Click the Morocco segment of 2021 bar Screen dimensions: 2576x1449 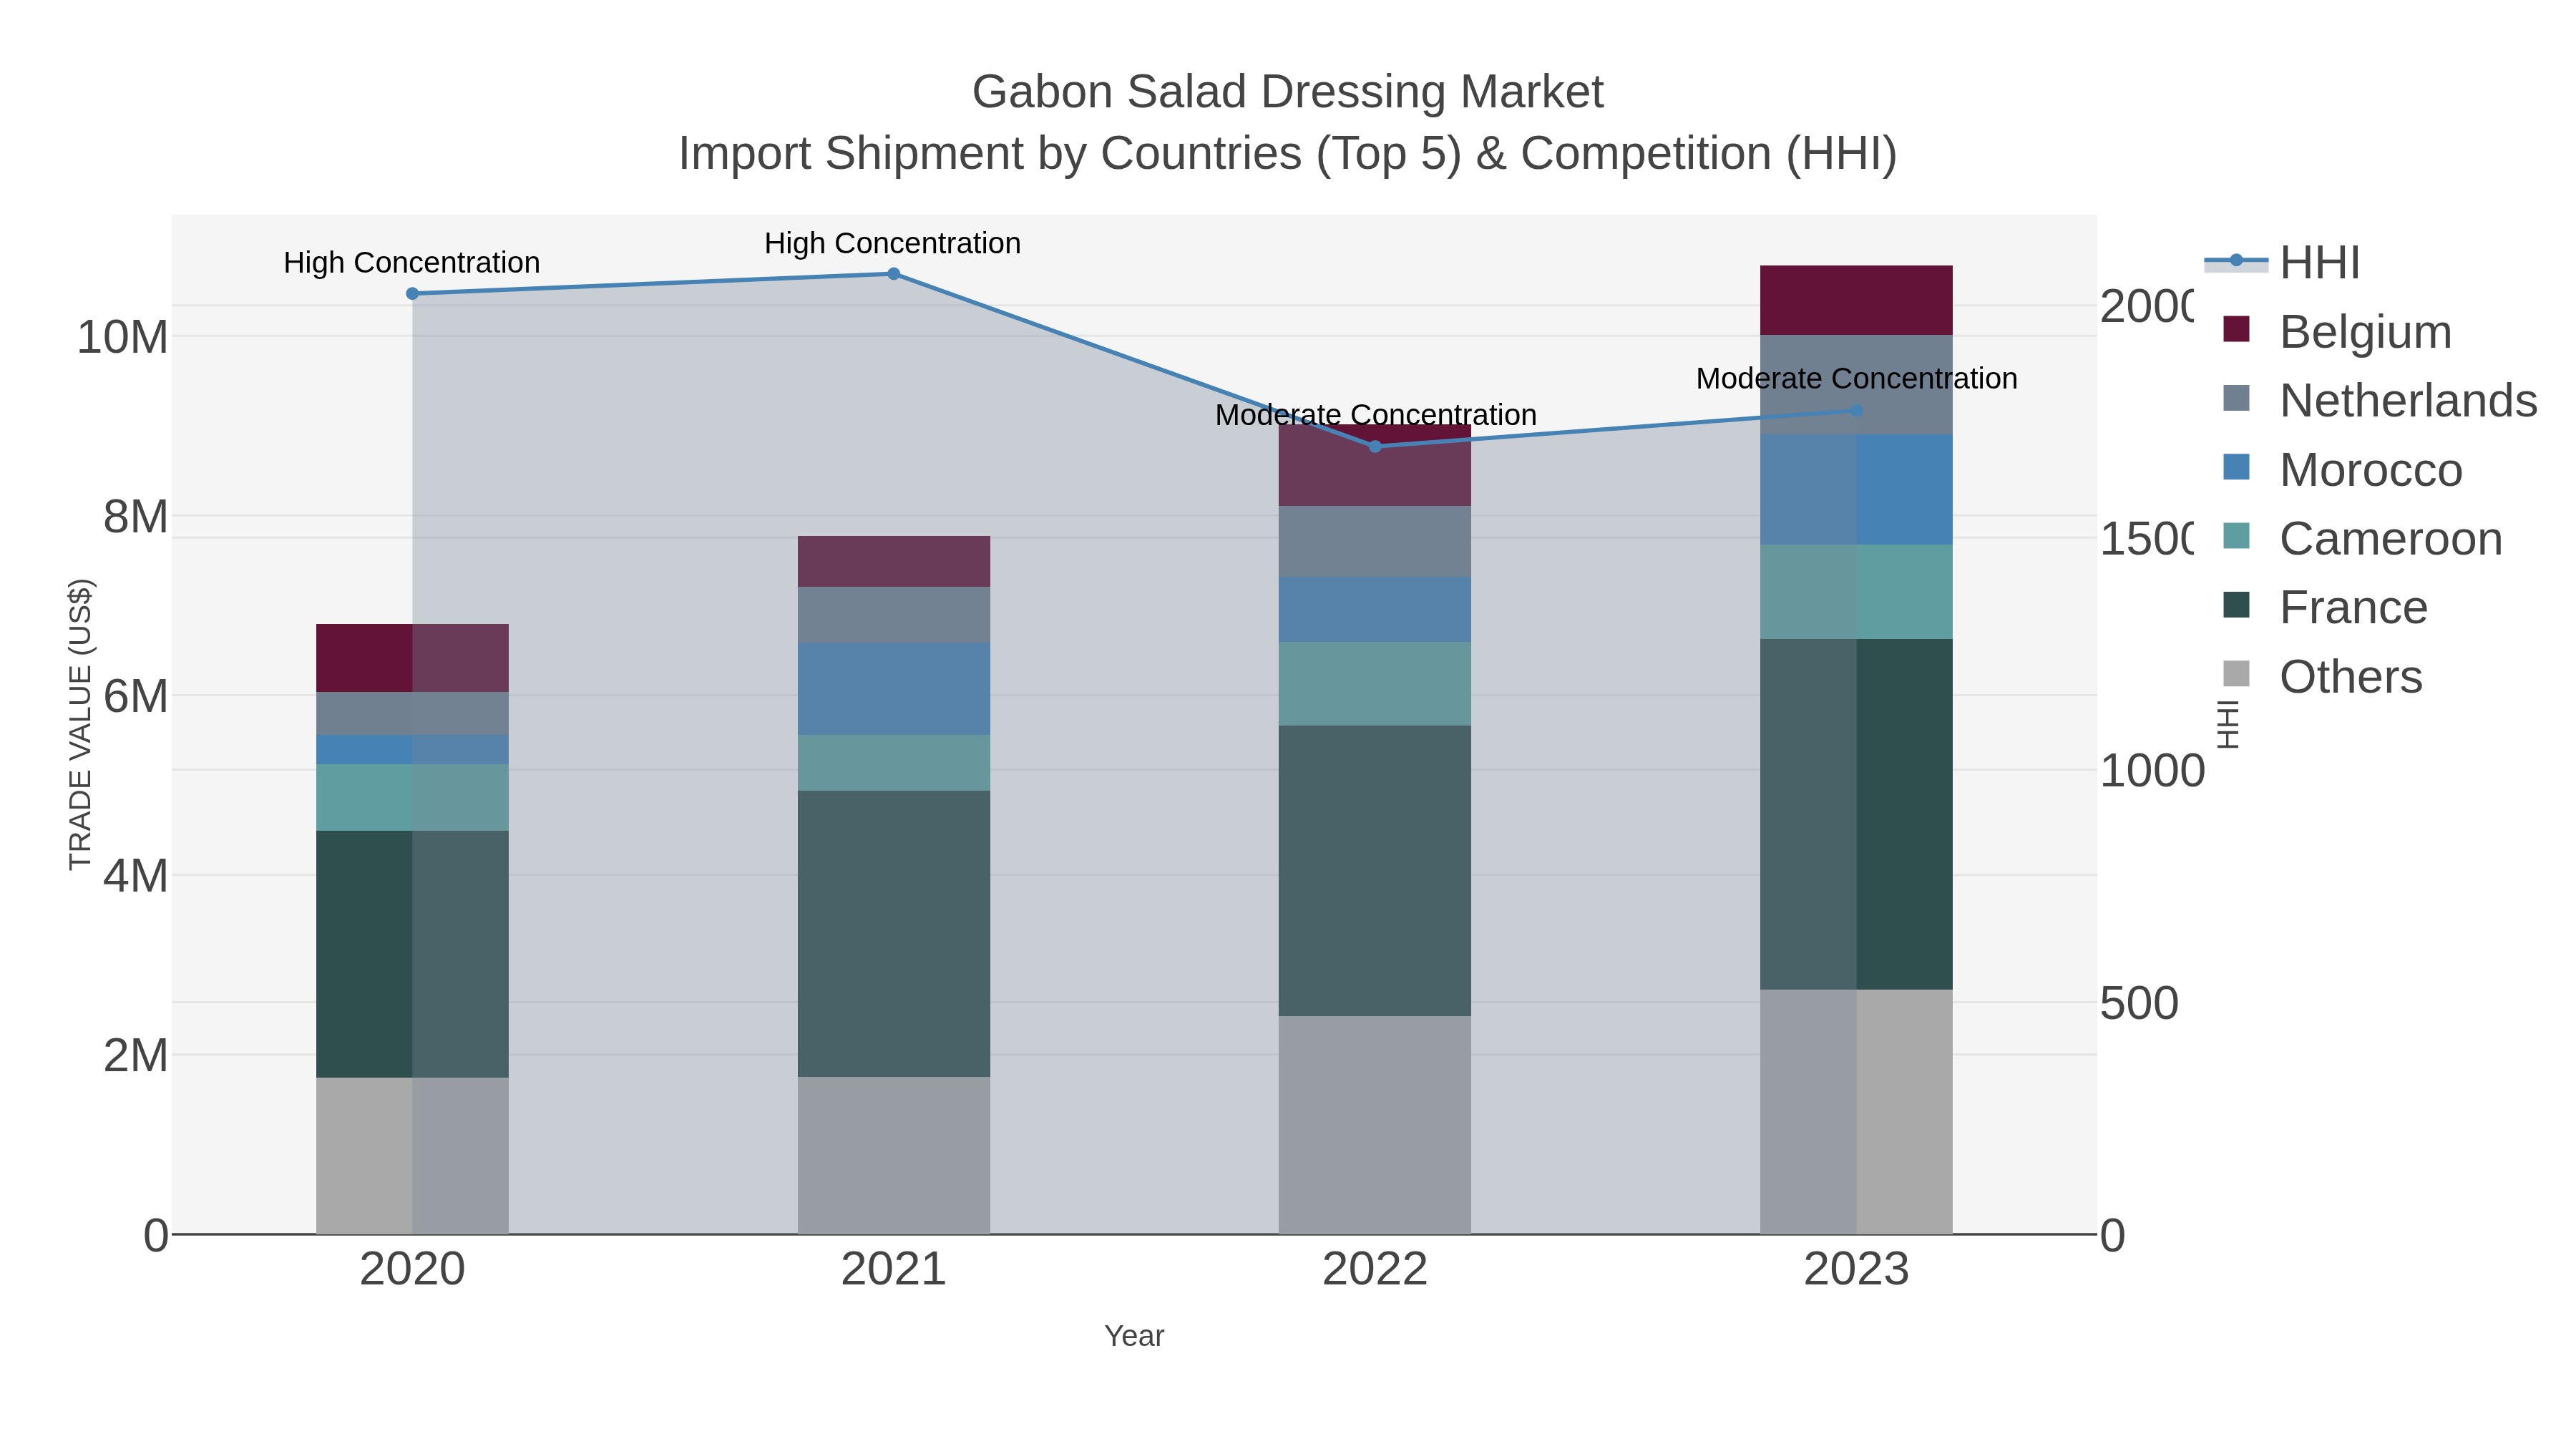click(894, 689)
